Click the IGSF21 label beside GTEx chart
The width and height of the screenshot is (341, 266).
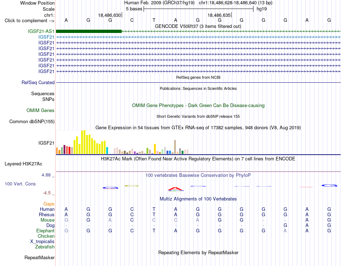click(x=46, y=143)
